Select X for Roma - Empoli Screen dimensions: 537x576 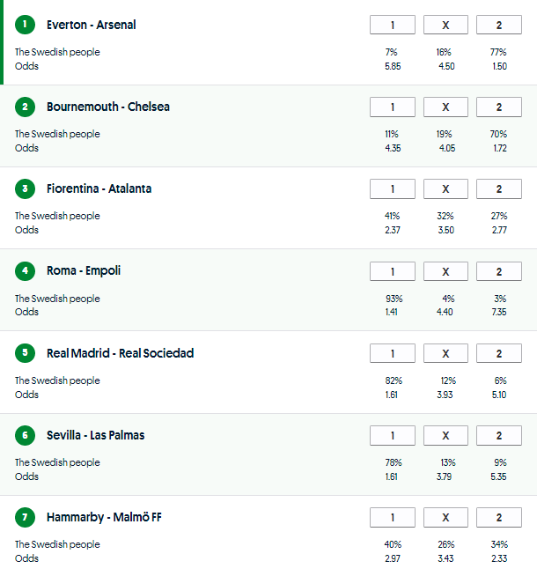pyautogui.click(x=445, y=270)
